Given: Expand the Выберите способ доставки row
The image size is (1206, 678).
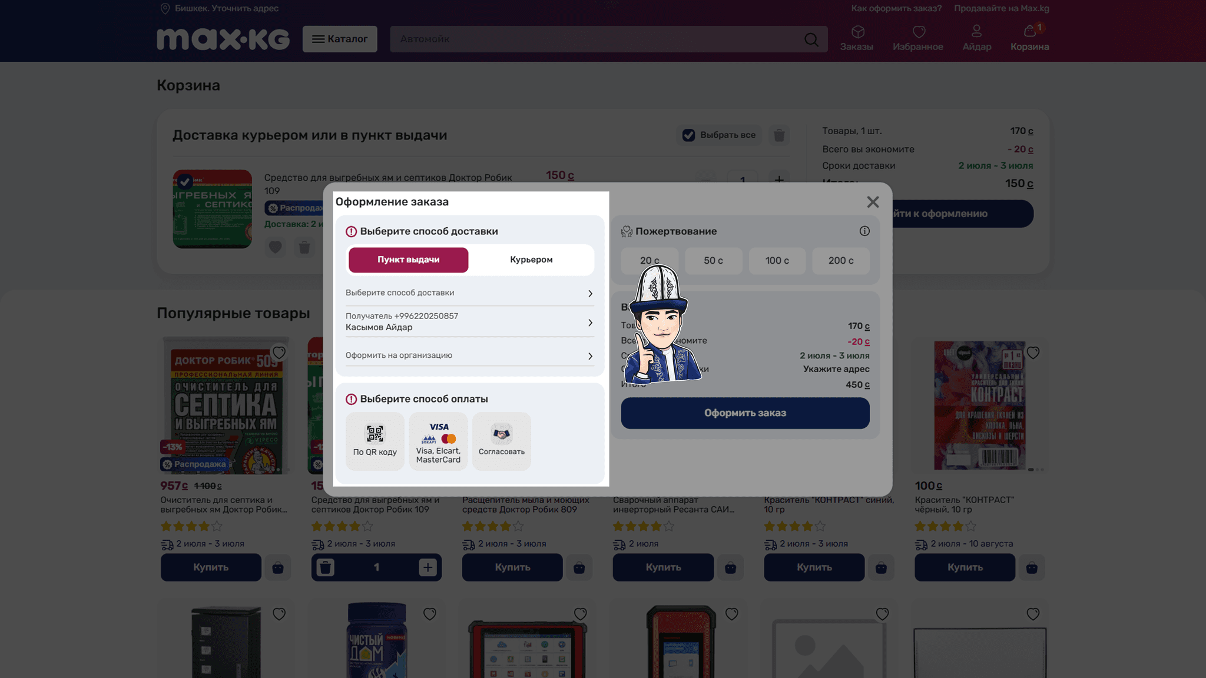Looking at the screenshot, I should pyautogui.click(x=469, y=293).
